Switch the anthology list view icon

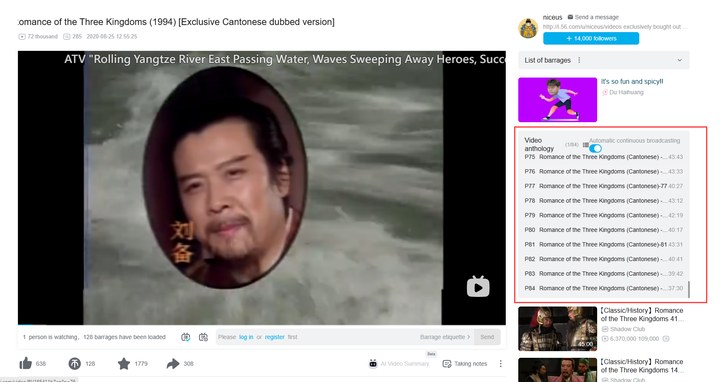586,145
